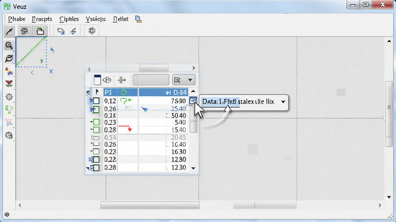Click the horizontal scrollbar thumb at bottom
This screenshot has width=396, height=222.
[x=150, y=205]
